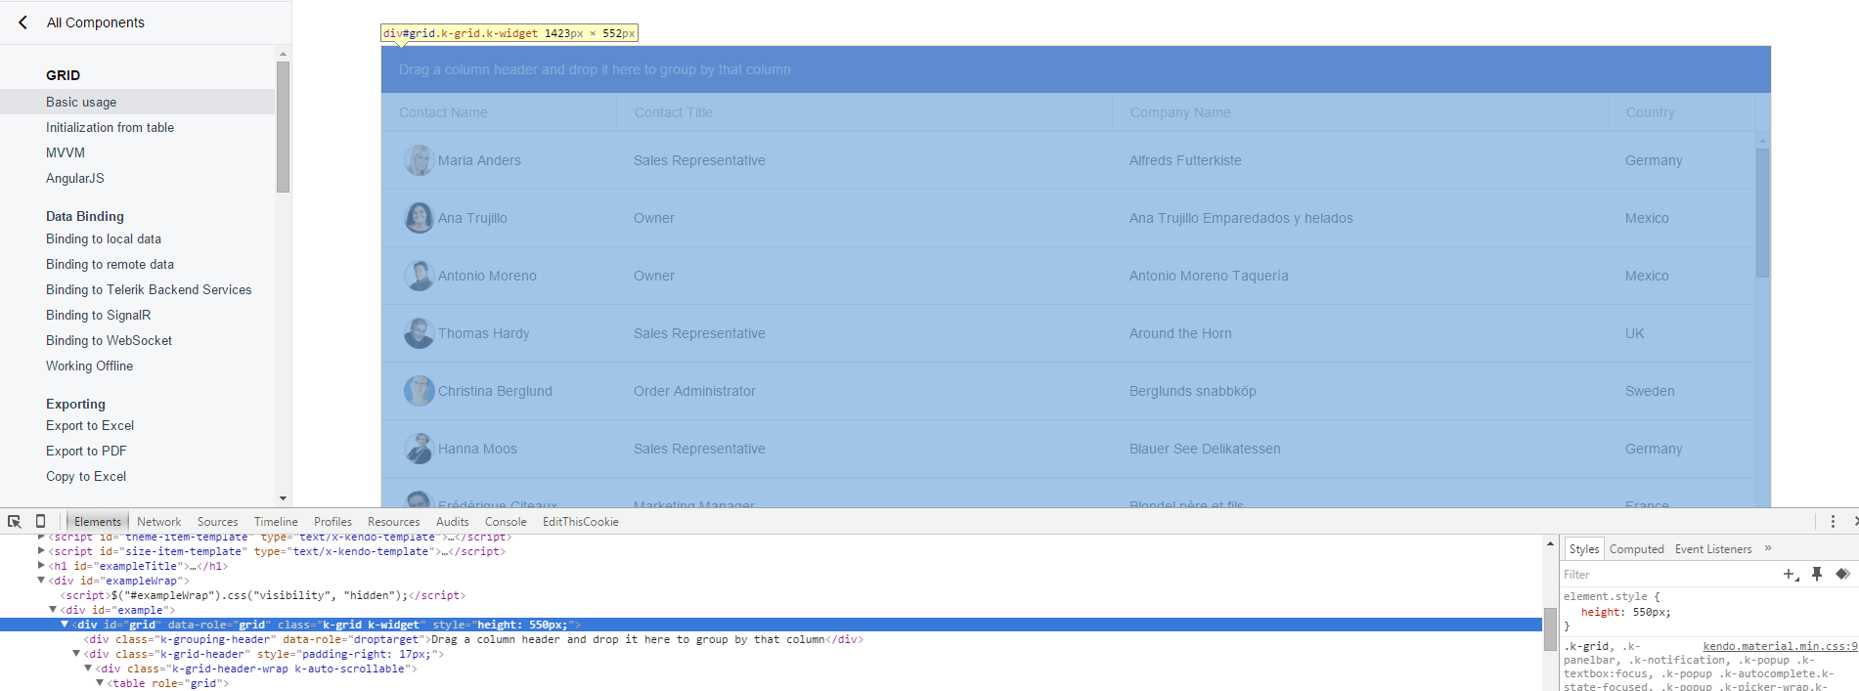Open Binding to SignalR link
1859x691 pixels.
(98, 315)
